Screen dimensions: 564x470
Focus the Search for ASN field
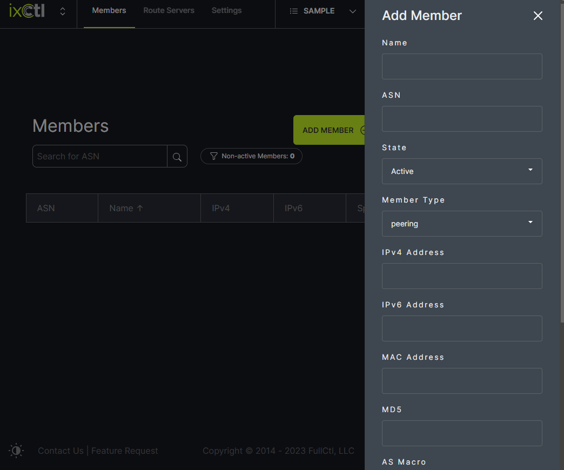click(x=100, y=156)
